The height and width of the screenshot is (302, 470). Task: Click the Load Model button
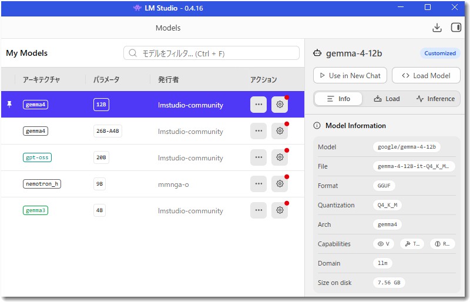tap(426, 76)
